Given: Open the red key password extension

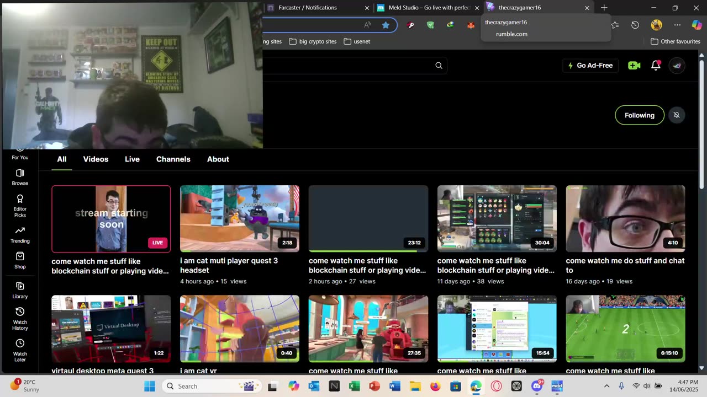Looking at the screenshot, I should coord(410,25).
